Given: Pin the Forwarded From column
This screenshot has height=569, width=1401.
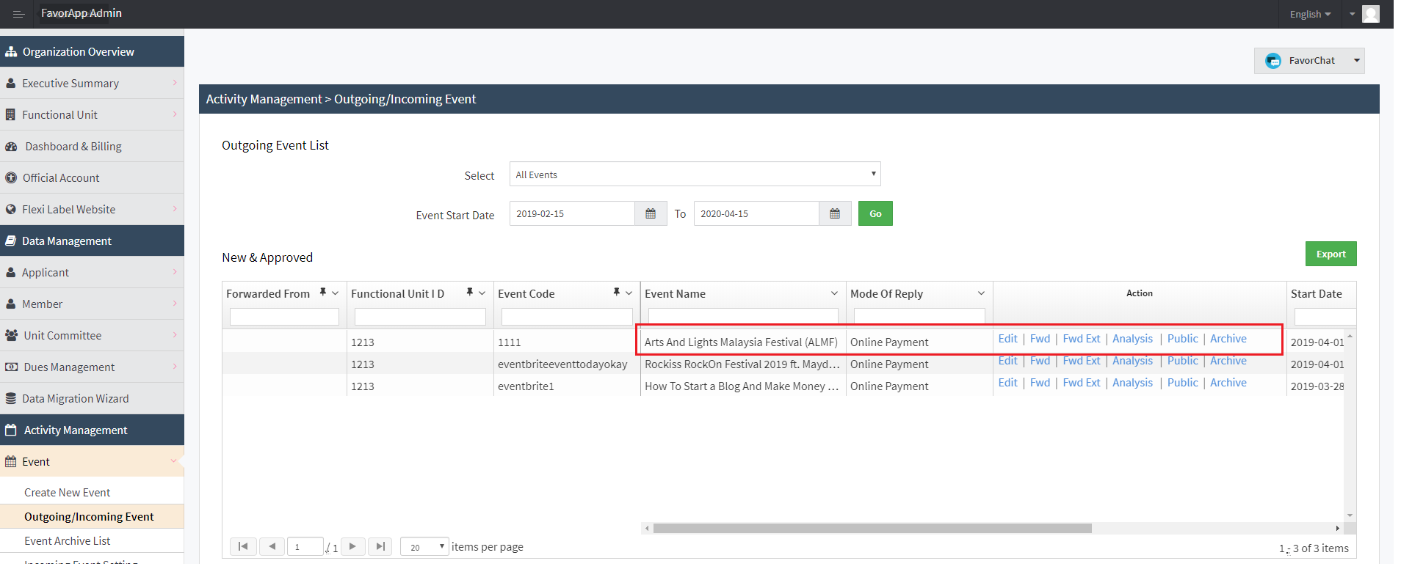Looking at the screenshot, I should pyautogui.click(x=322, y=293).
